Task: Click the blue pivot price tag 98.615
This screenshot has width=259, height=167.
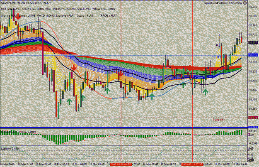Action: [x=253, y=55]
